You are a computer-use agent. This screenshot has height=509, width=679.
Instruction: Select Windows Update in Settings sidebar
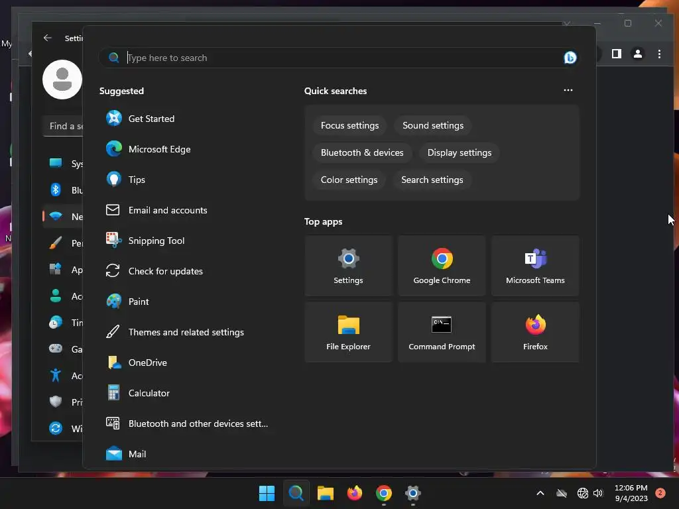coord(63,429)
